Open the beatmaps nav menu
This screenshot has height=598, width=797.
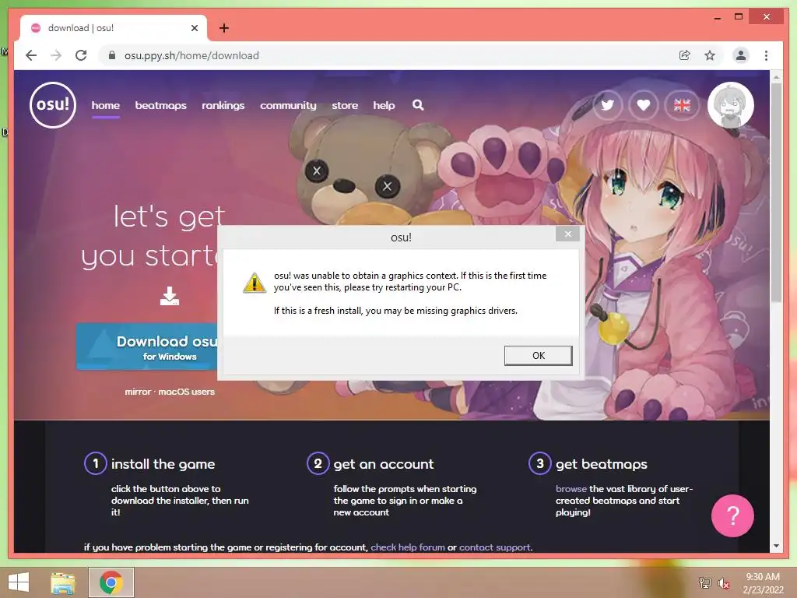pyautogui.click(x=160, y=105)
